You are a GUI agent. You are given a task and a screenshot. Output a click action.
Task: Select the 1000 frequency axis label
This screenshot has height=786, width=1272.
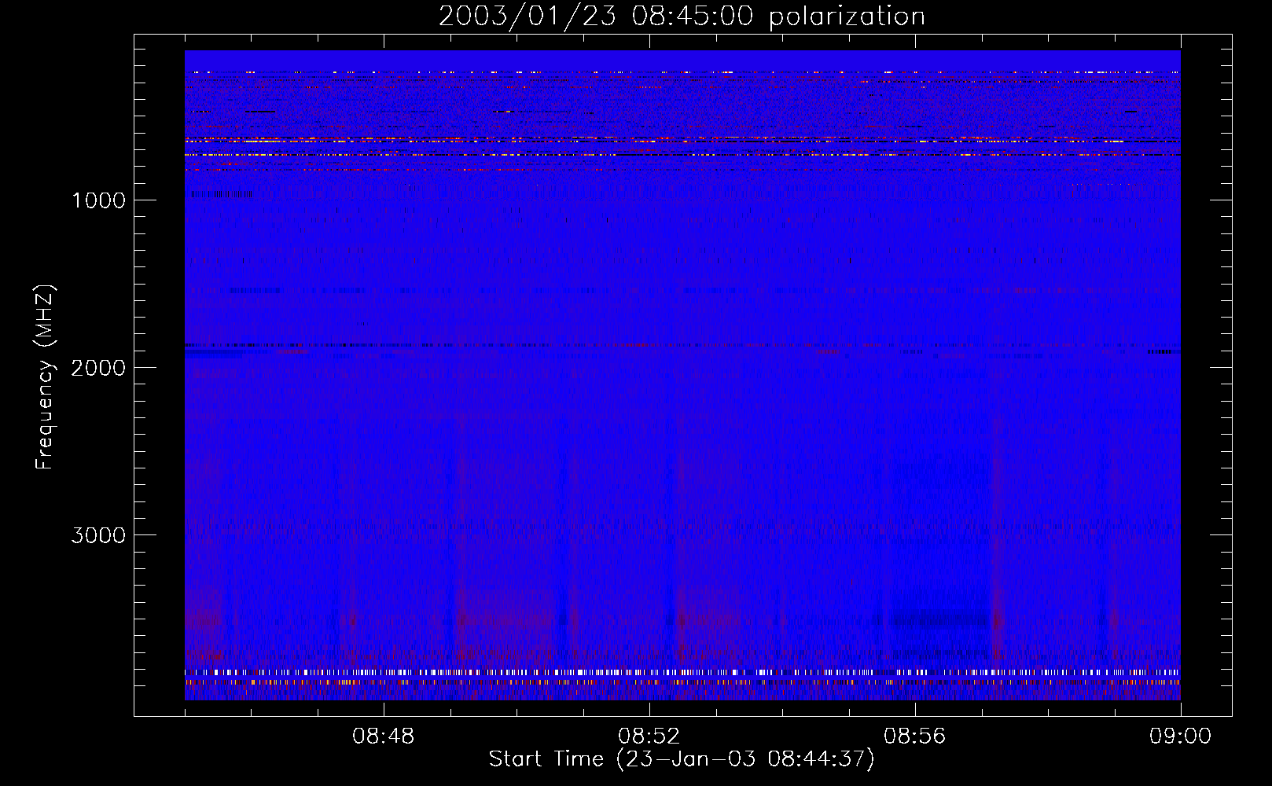[98, 200]
